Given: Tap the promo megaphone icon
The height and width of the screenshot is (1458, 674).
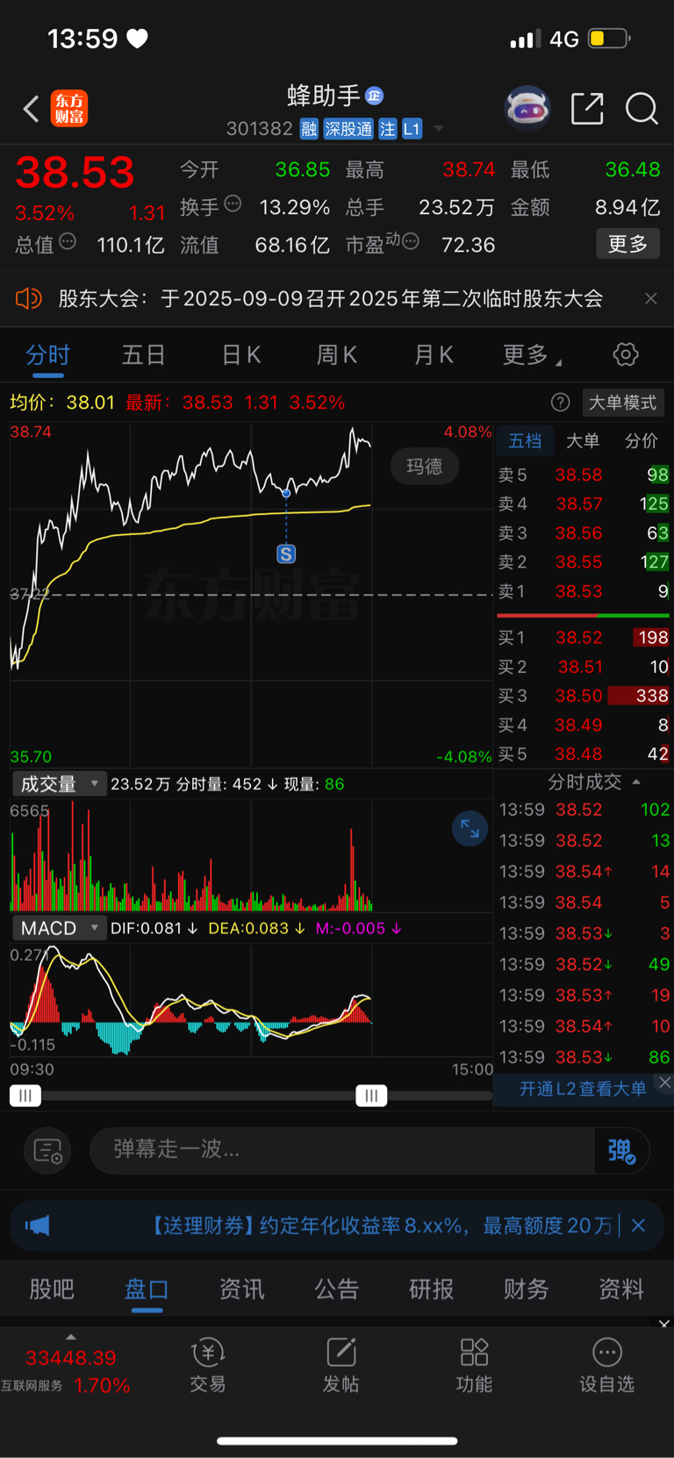Looking at the screenshot, I should [x=38, y=1226].
